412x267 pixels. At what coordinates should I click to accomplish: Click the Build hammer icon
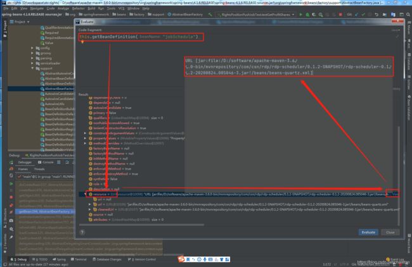pos(210,15)
